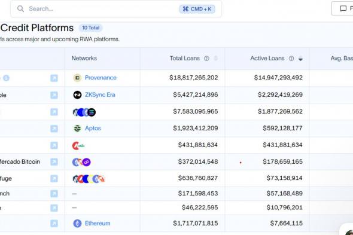Click the Solana icon in the $7,583,095,965 row
Screen dimensions: 353x235
[x=92, y=112]
